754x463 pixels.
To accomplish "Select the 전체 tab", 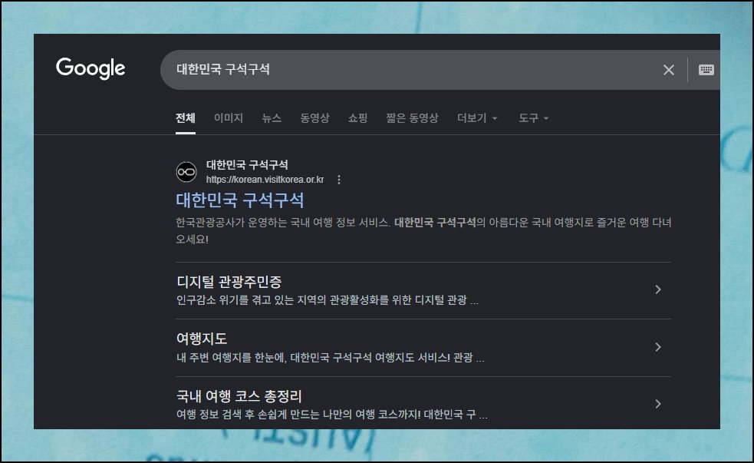I will (x=185, y=118).
